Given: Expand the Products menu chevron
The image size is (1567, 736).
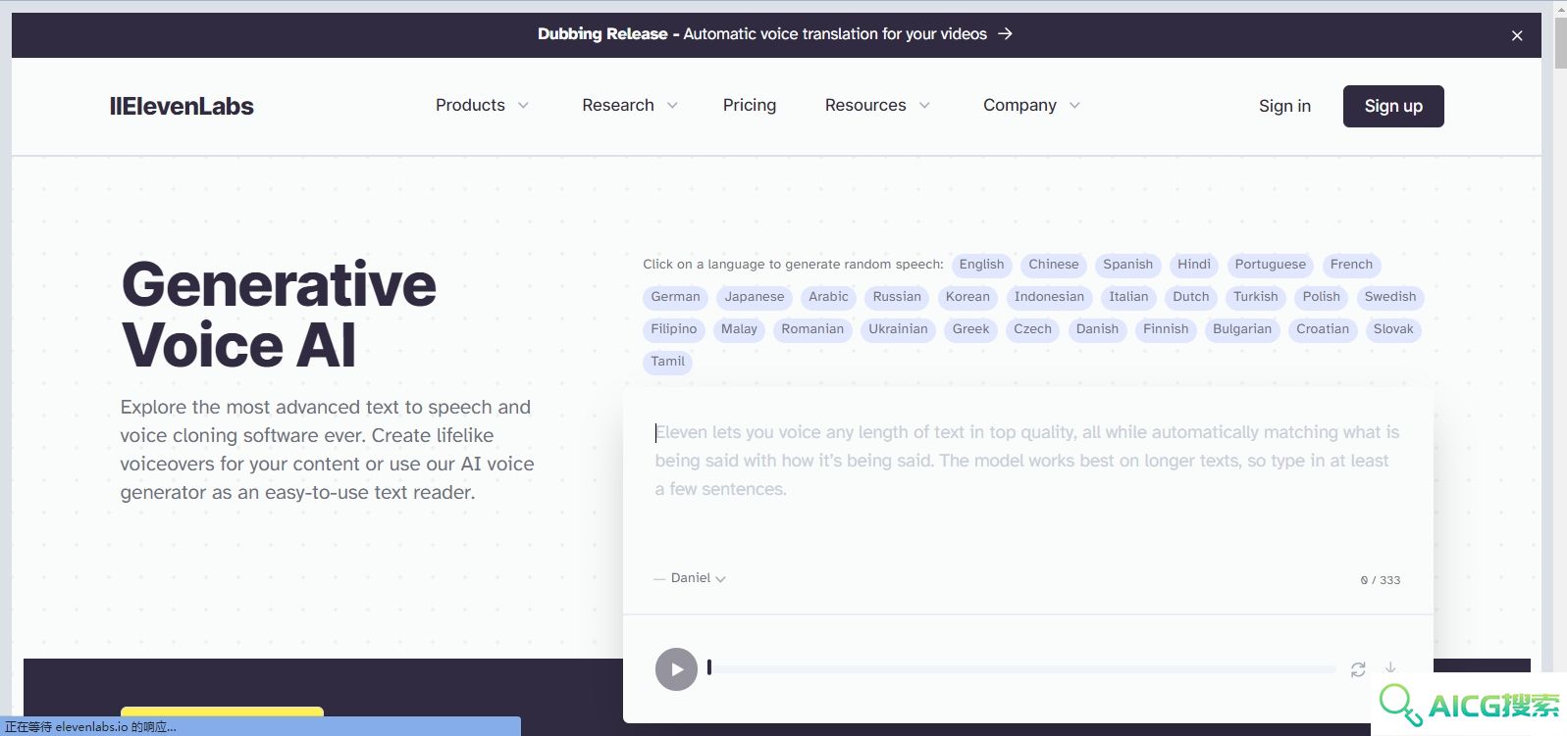Looking at the screenshot, I should [x=523, y=106].
